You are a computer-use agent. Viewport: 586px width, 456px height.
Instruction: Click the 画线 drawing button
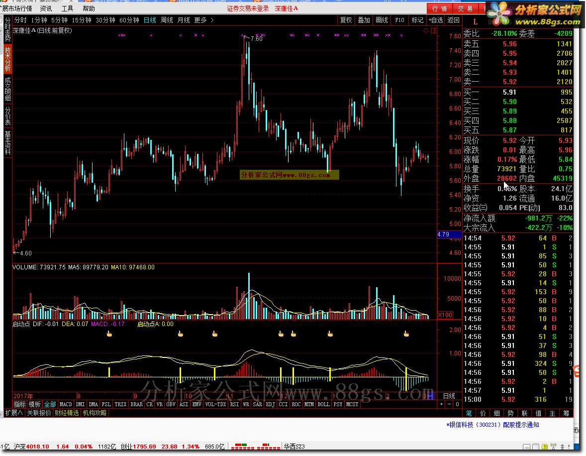[382, 20]
